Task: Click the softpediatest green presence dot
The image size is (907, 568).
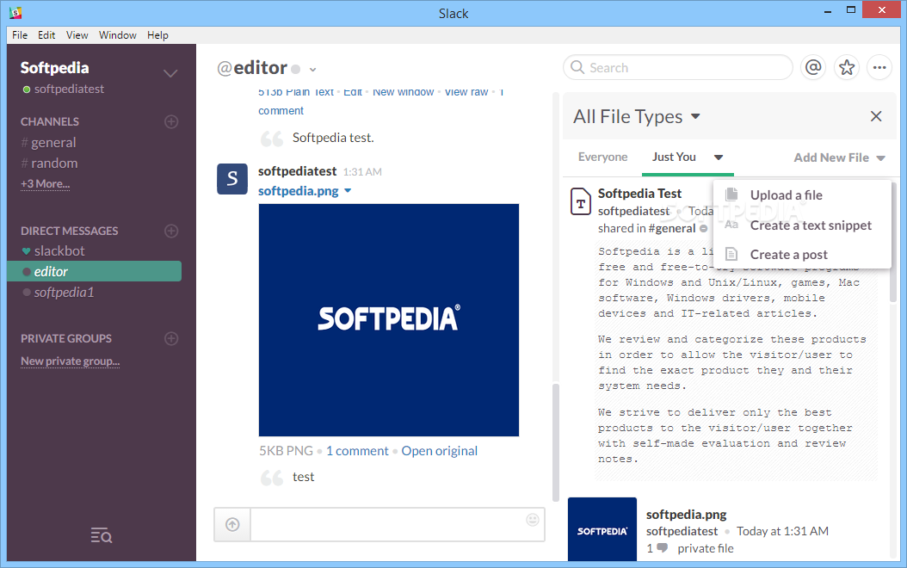Action: click(x=27, y=90)
